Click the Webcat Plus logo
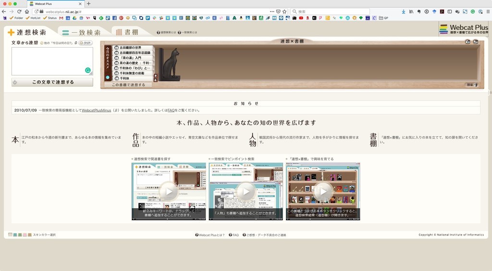The width and height of the screenshot is (492, 271). pyautogui.click(x=464, y=29)
